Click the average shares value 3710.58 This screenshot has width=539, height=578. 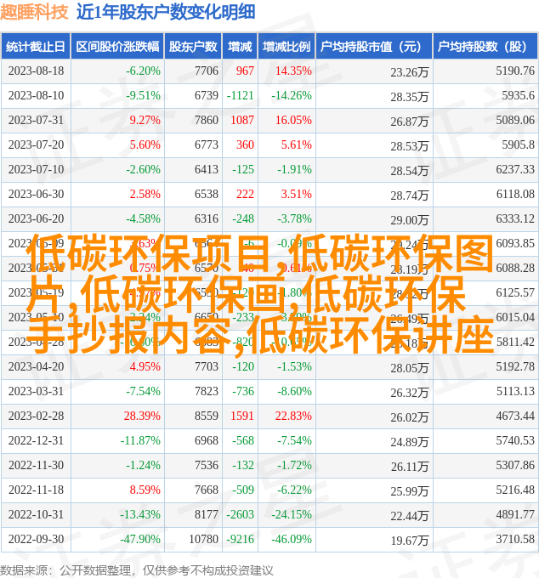(515, 540)
